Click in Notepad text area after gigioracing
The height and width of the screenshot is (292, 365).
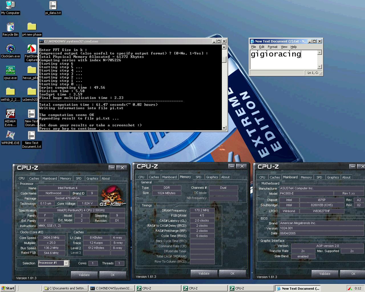point(302,54)
